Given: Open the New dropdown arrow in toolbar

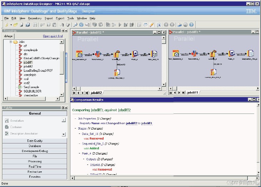Looking at the screenshot, I should (11, 25).
